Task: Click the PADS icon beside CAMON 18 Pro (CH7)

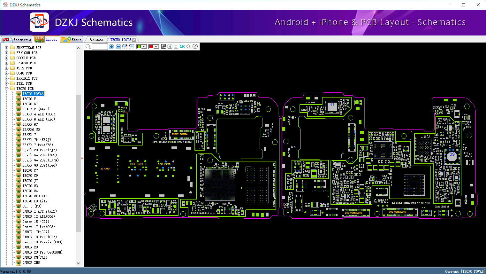Action: (x=19, y=237)
